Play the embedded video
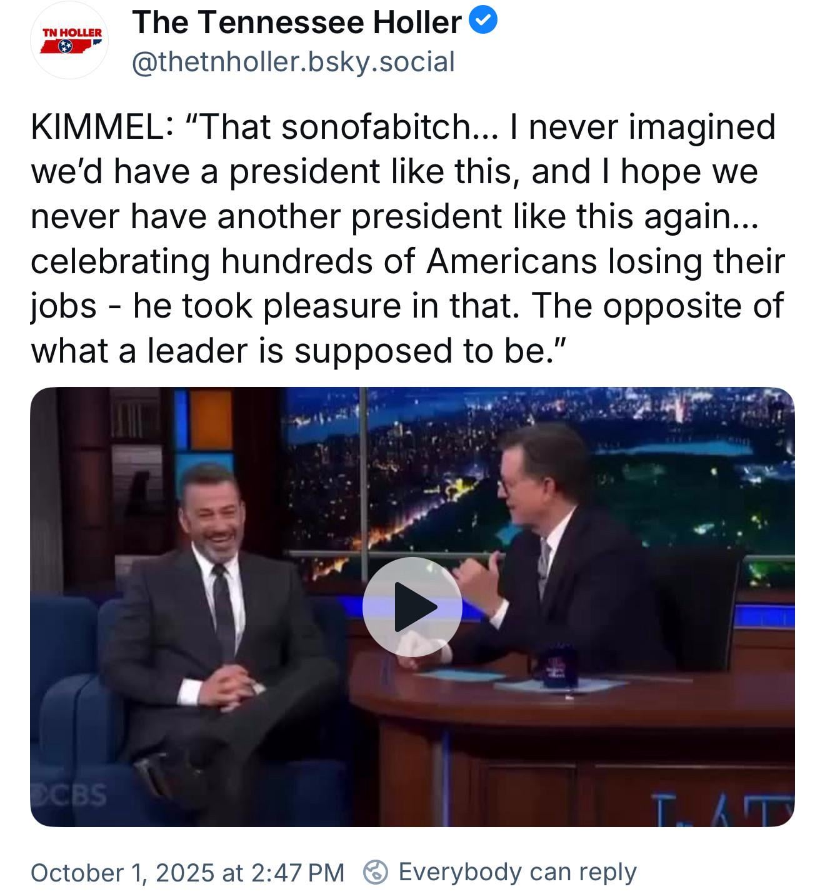825x894 pixels. tap(412, 606)
